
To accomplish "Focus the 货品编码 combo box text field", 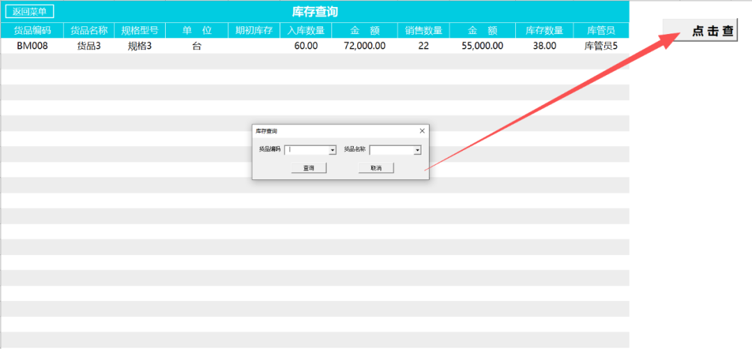I will [306, 149].
